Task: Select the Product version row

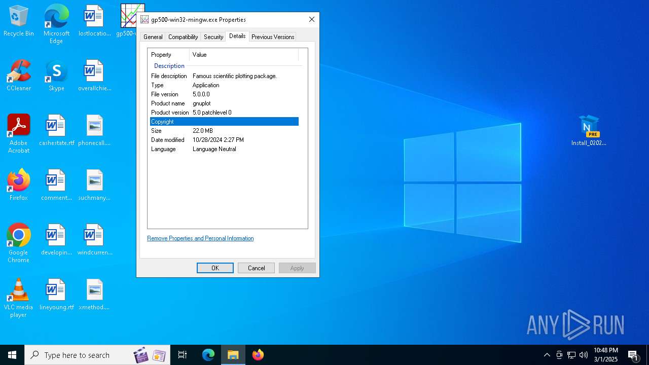Action: [x=224, y=113]
